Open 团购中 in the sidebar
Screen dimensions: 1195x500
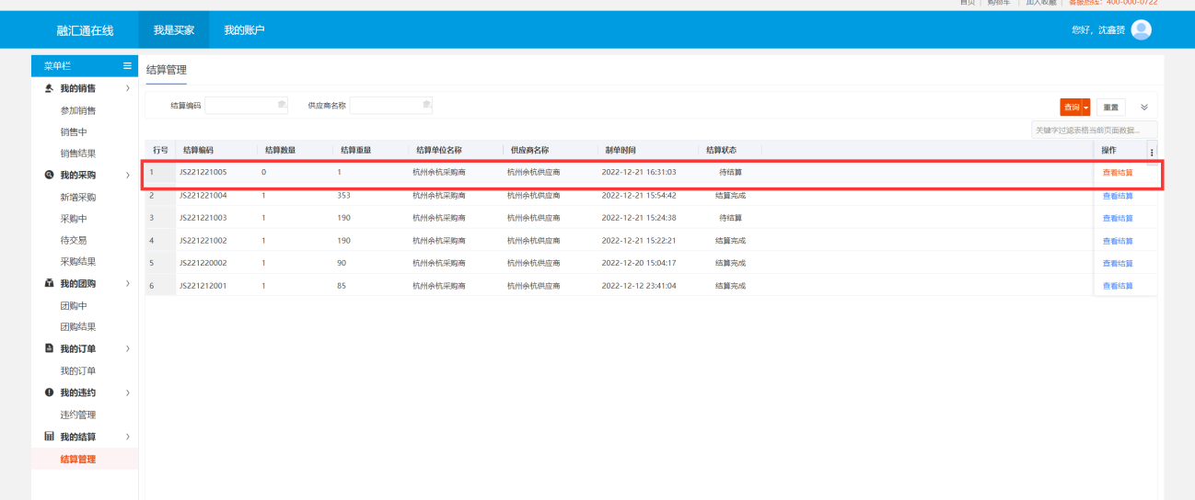coord(74,305)
